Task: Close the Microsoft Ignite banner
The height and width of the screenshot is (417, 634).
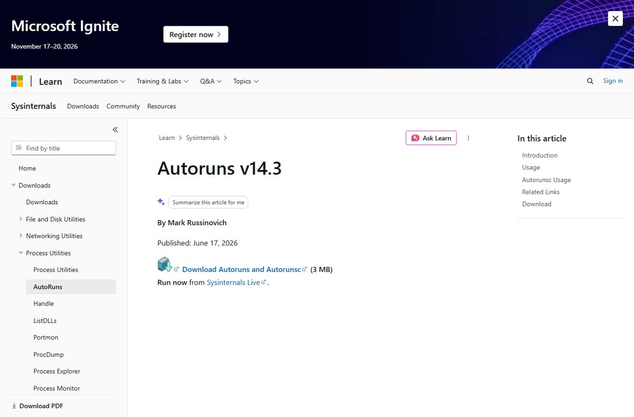Action: pyautogui.click(x=615, y=18)
